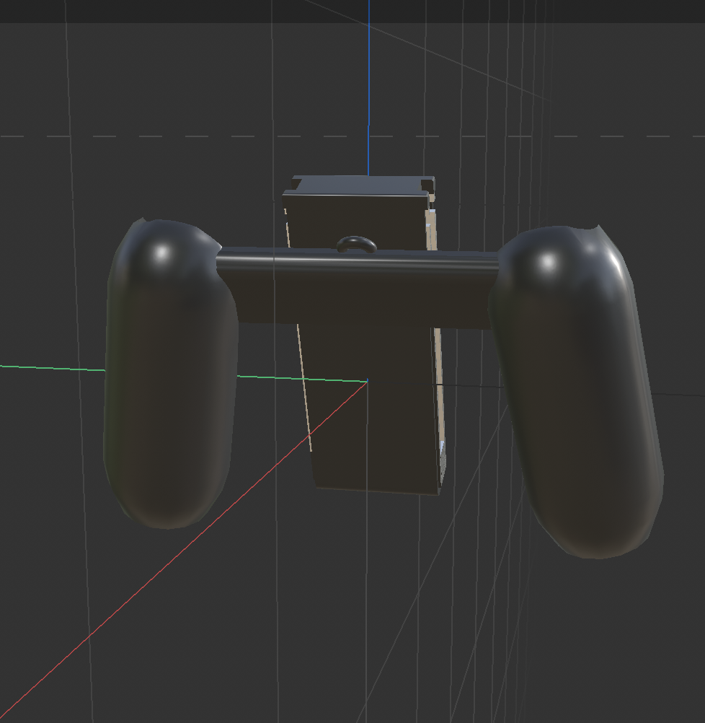Select the dark rectangular box body
The width and height of the screenshot is (705, 723).
[x=360, y=216]
